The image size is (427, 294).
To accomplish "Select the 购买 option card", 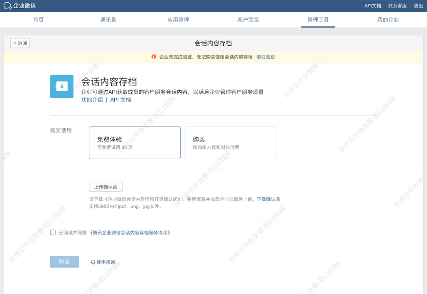I will 231,142.
